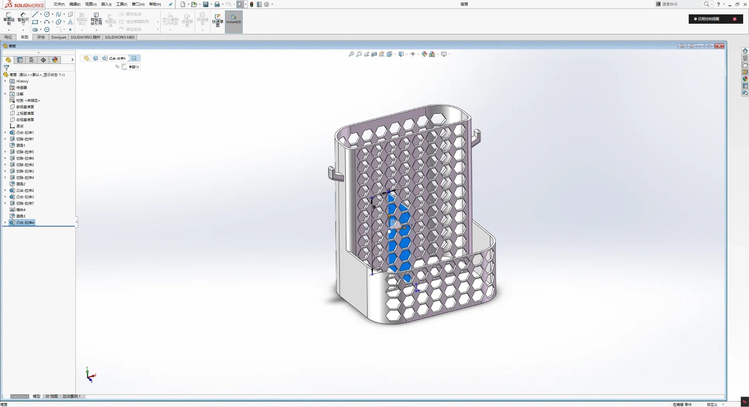Image resolution: width=749 pixels, height=407 pixels.
Task: Click the Convert Entities (转换实体引用) icon
Action: pos(96,19)
